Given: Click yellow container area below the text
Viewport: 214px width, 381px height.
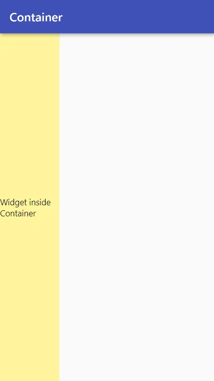Looking at the screenshot, I should tap(30, 299).
